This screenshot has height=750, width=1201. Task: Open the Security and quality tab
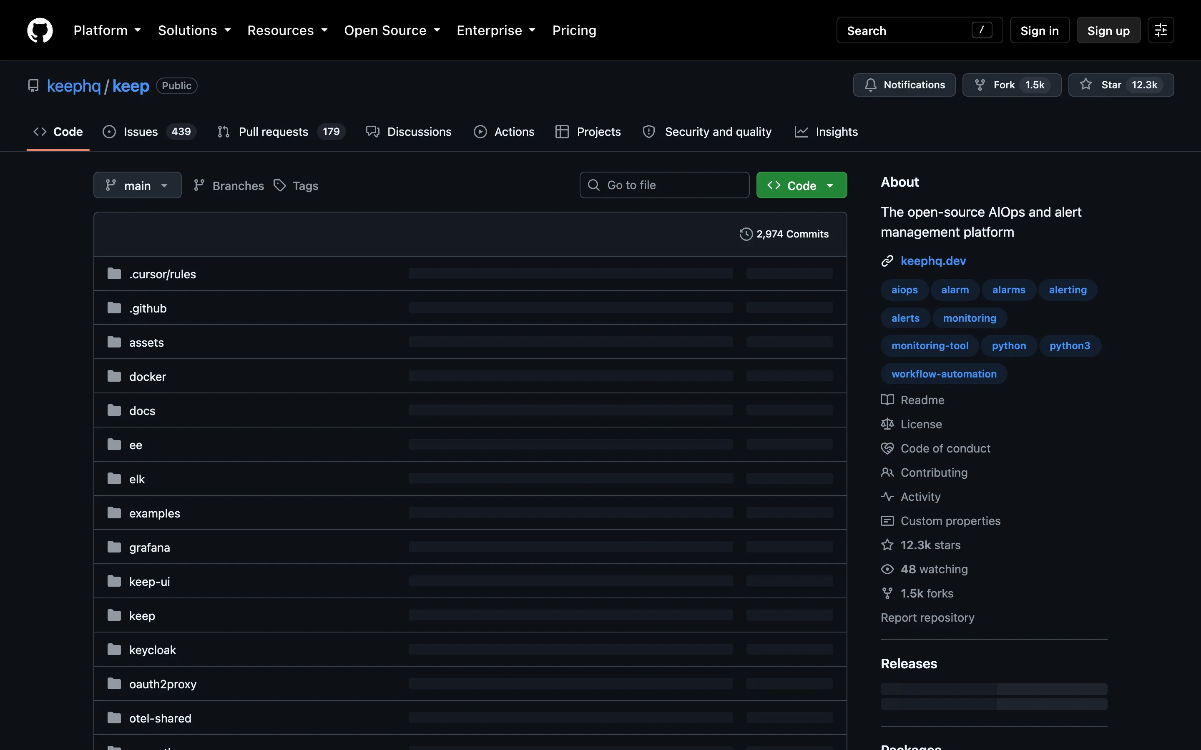[x=707, y=132]
